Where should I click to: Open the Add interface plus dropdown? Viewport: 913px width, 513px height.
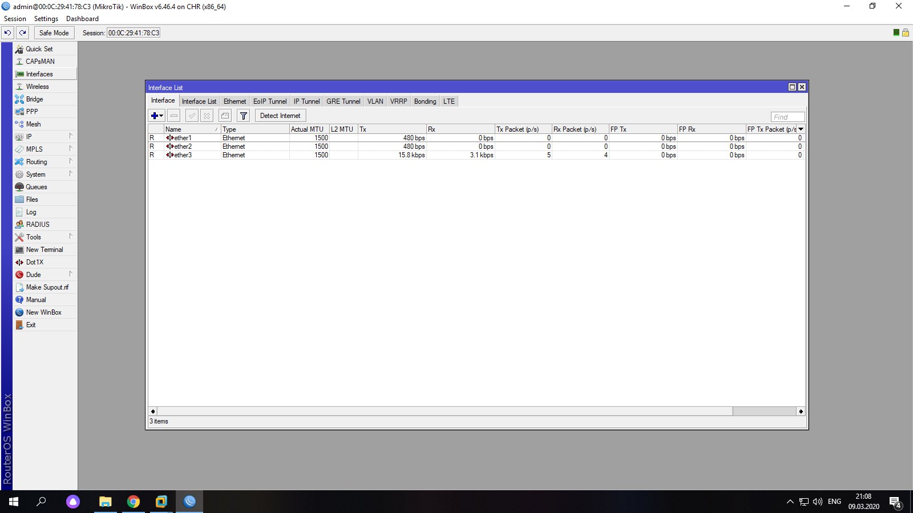[x=157, y=116]
